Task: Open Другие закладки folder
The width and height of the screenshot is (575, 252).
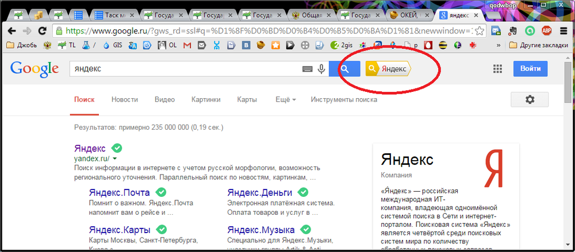Action: [x=539, y=45]
